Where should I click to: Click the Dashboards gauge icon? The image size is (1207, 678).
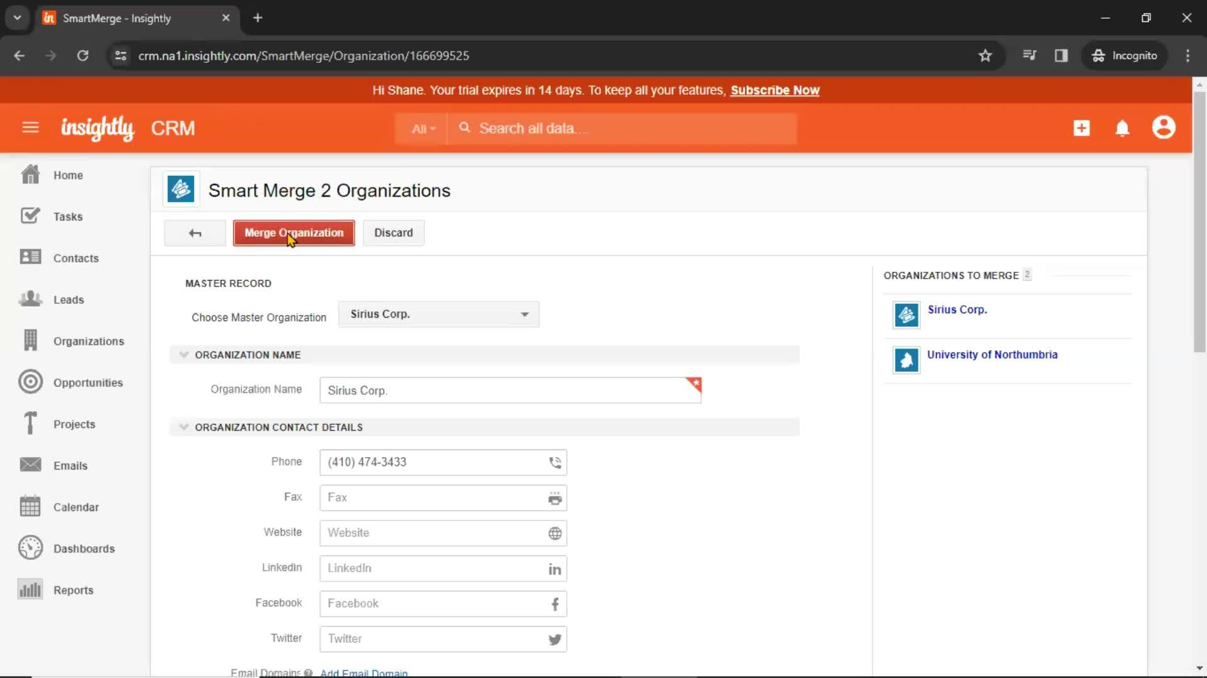30,547
